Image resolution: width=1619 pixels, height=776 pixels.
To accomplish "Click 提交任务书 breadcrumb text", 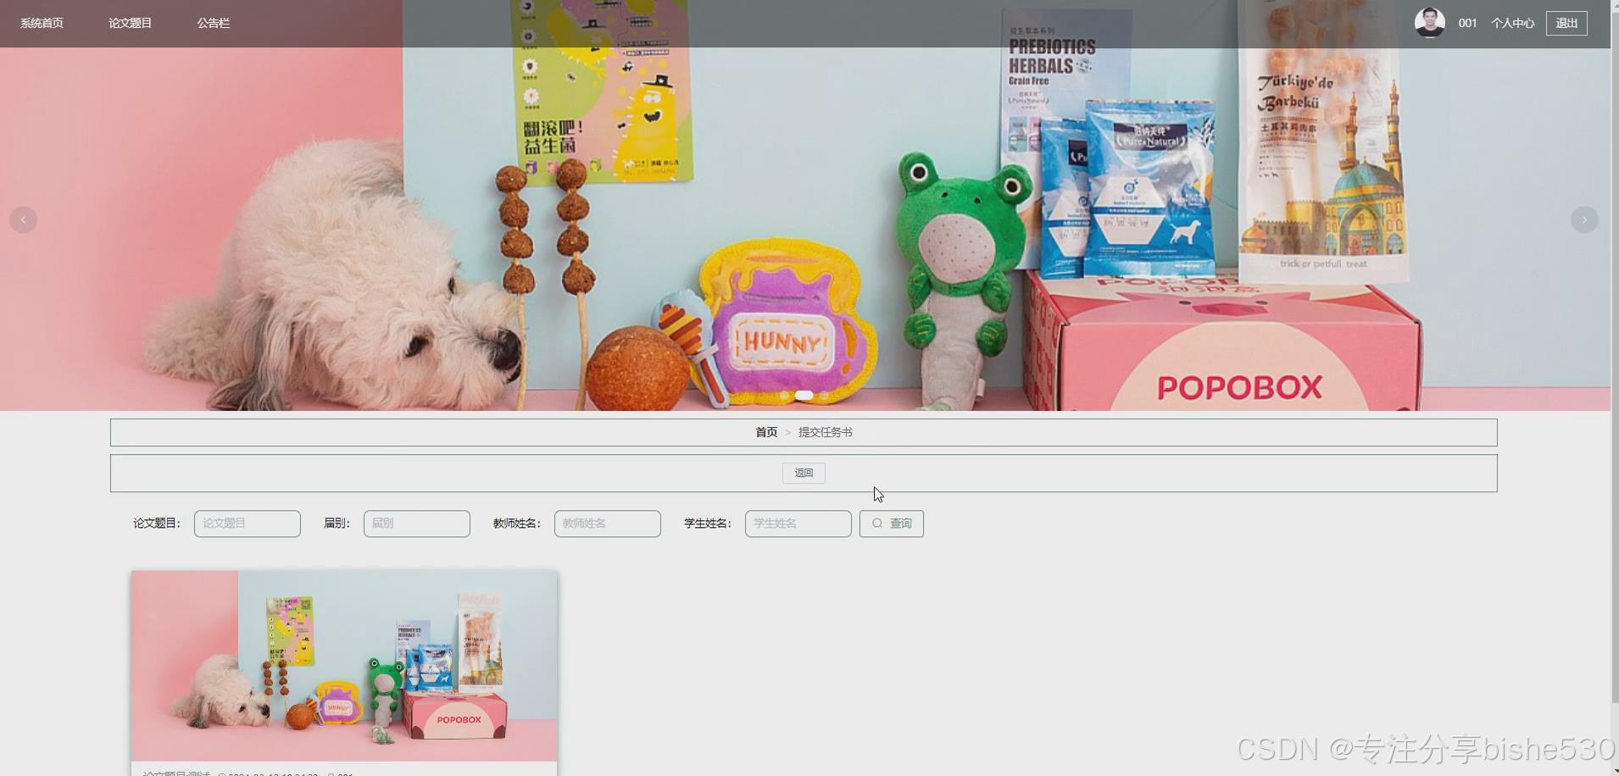I will [x=826, y=432].
